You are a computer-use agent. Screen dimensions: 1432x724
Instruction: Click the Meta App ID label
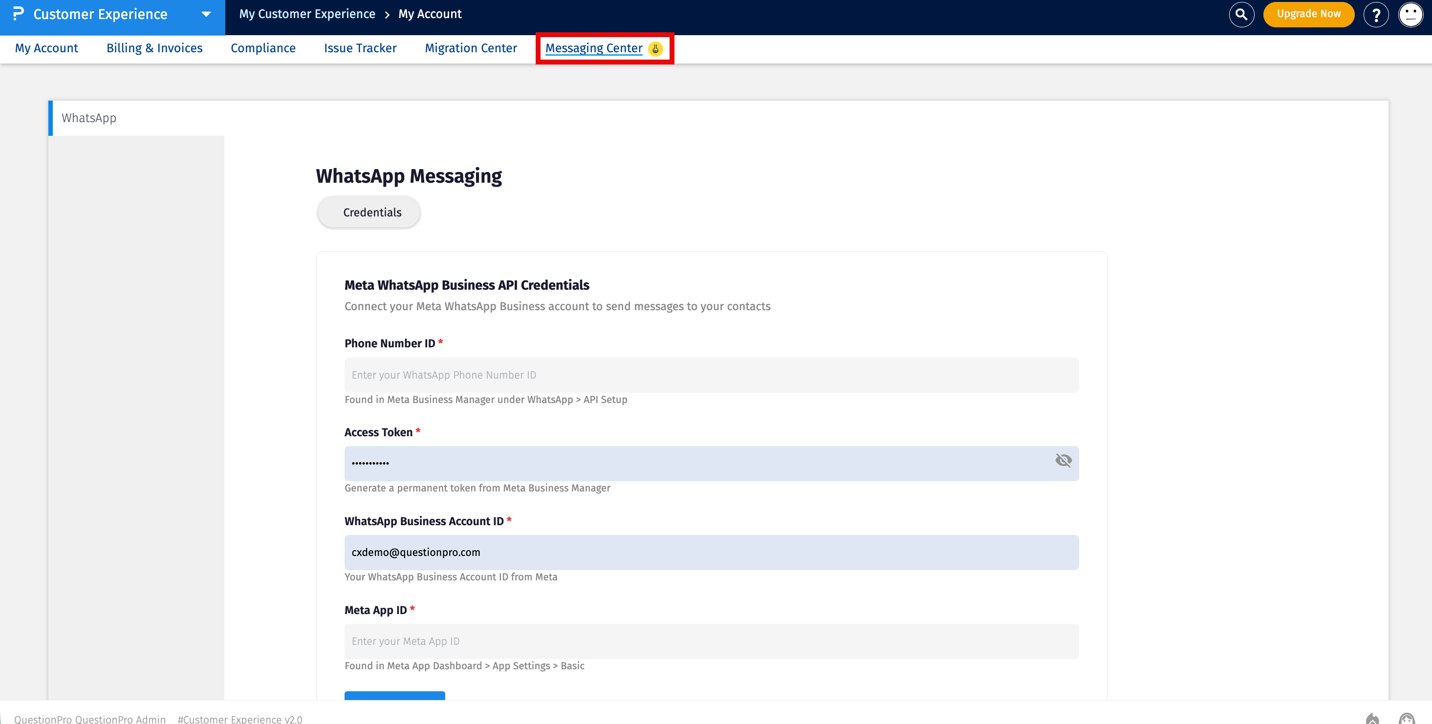click(376, 610)
